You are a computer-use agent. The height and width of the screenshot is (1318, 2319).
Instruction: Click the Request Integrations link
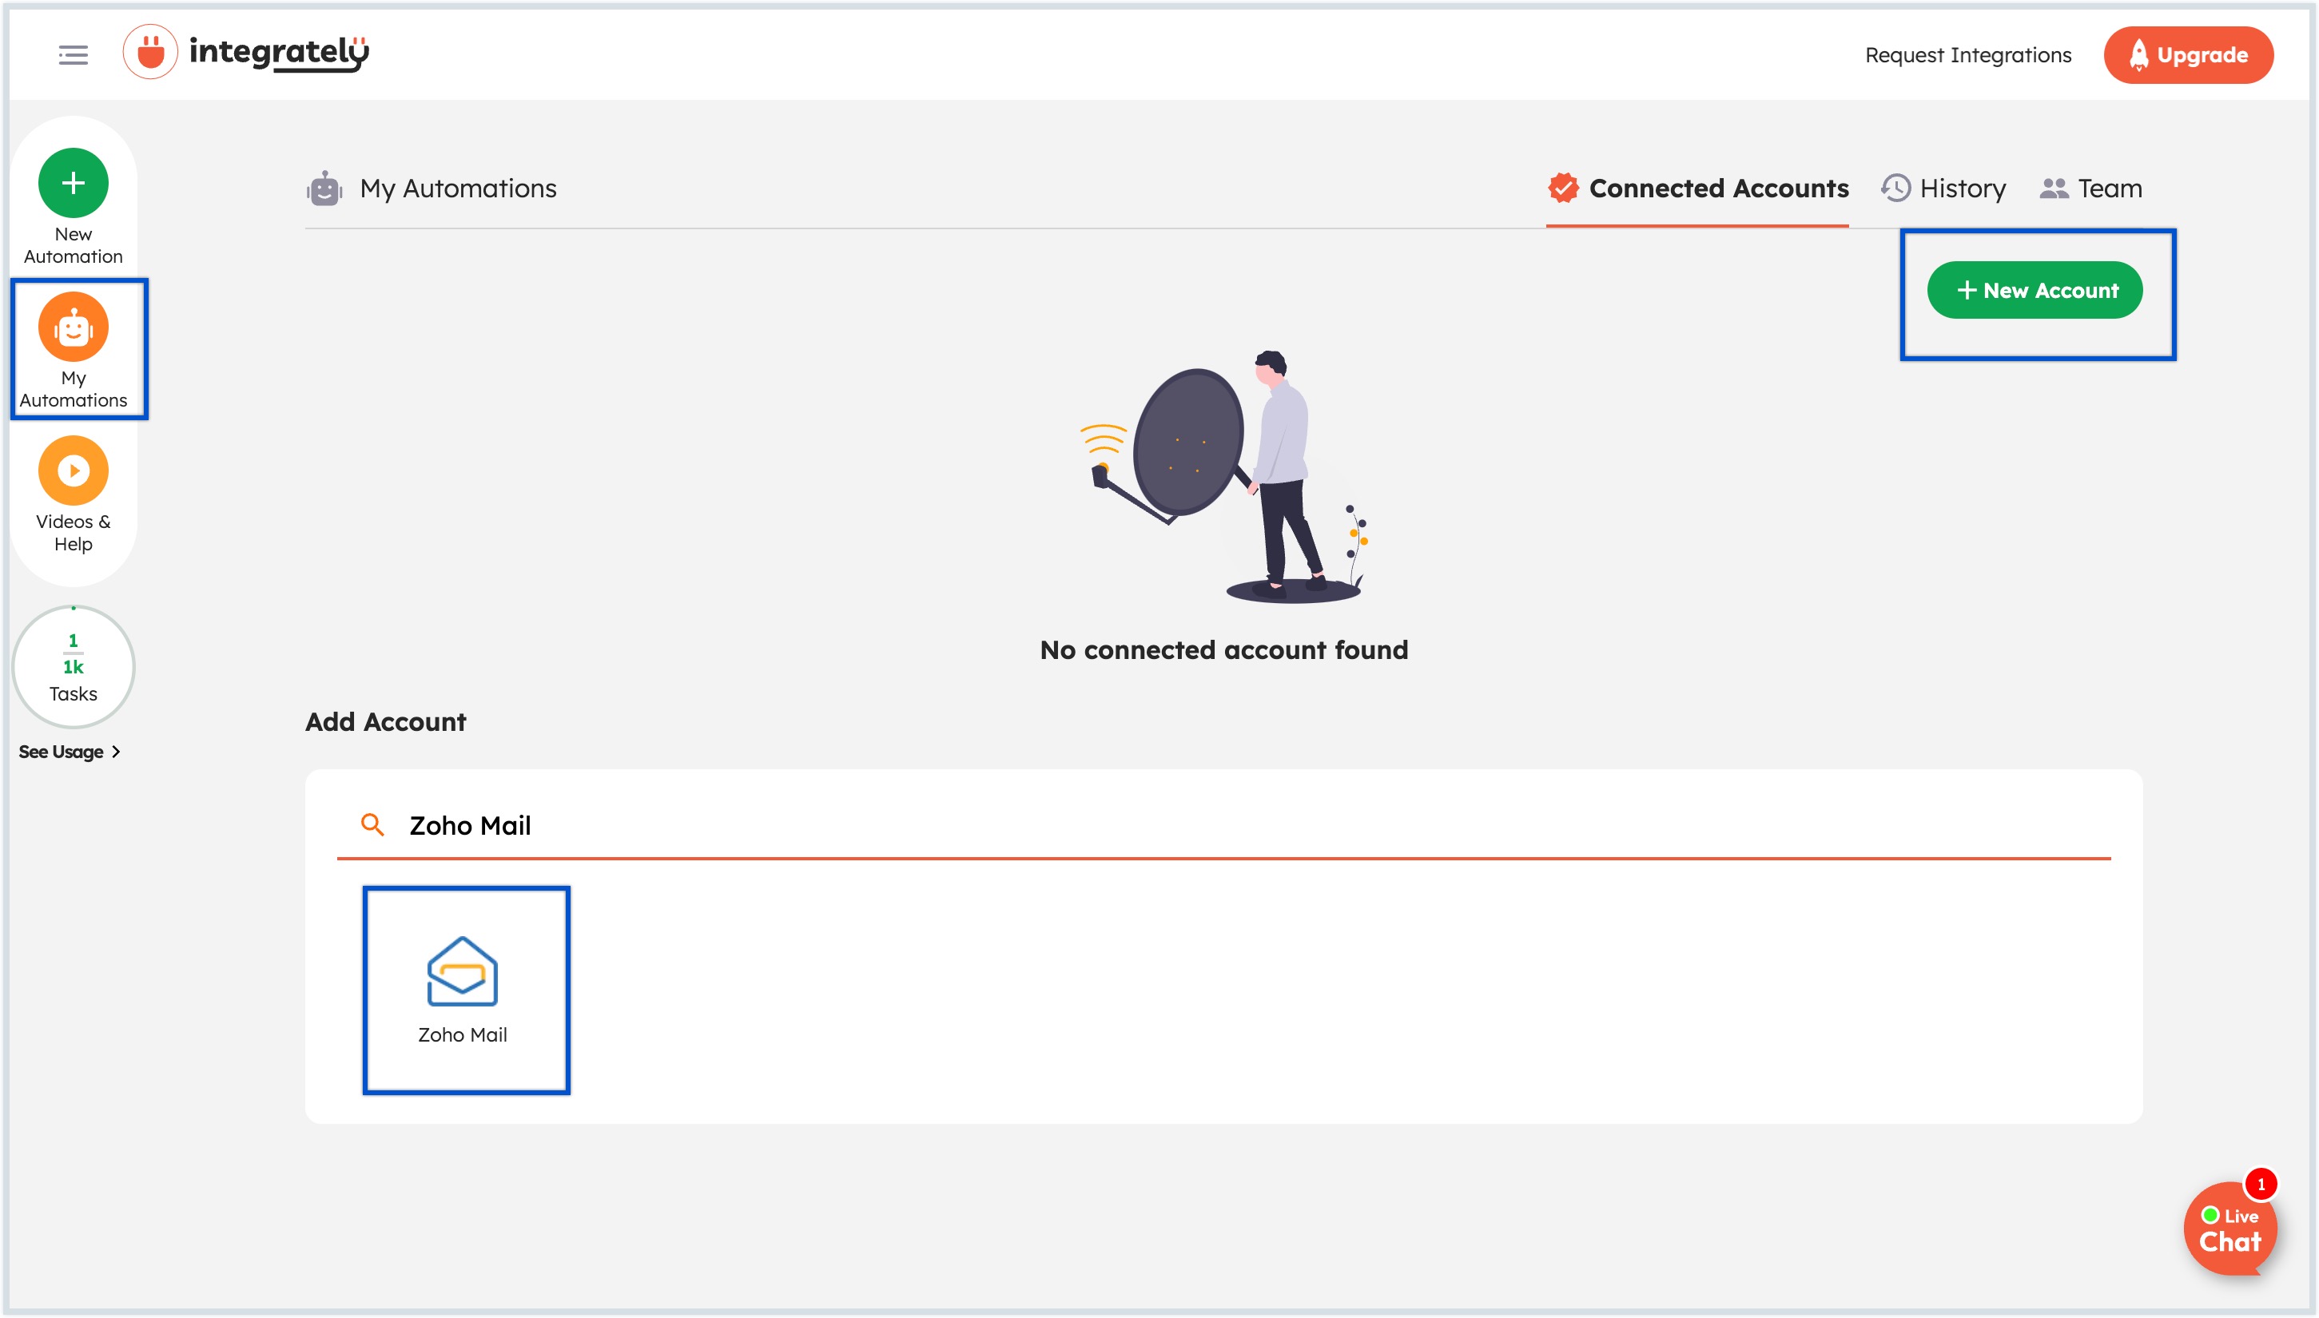(1971, 54)
